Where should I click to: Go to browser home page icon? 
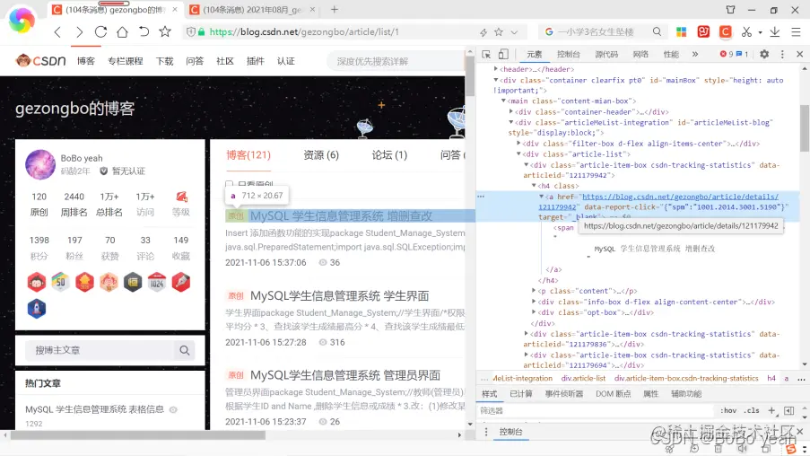[x=122, y=32]
